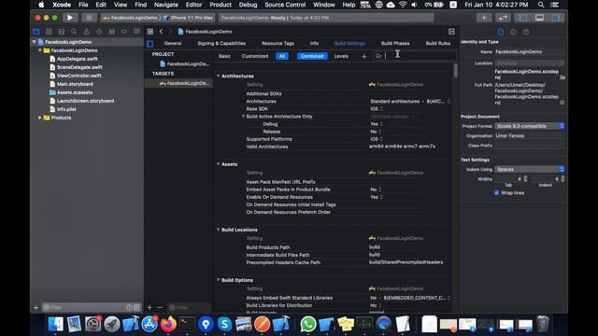Remove the target with minus button
Viewport: 598px width, 336px height.
pyautogui.click(x=160, y=307)
